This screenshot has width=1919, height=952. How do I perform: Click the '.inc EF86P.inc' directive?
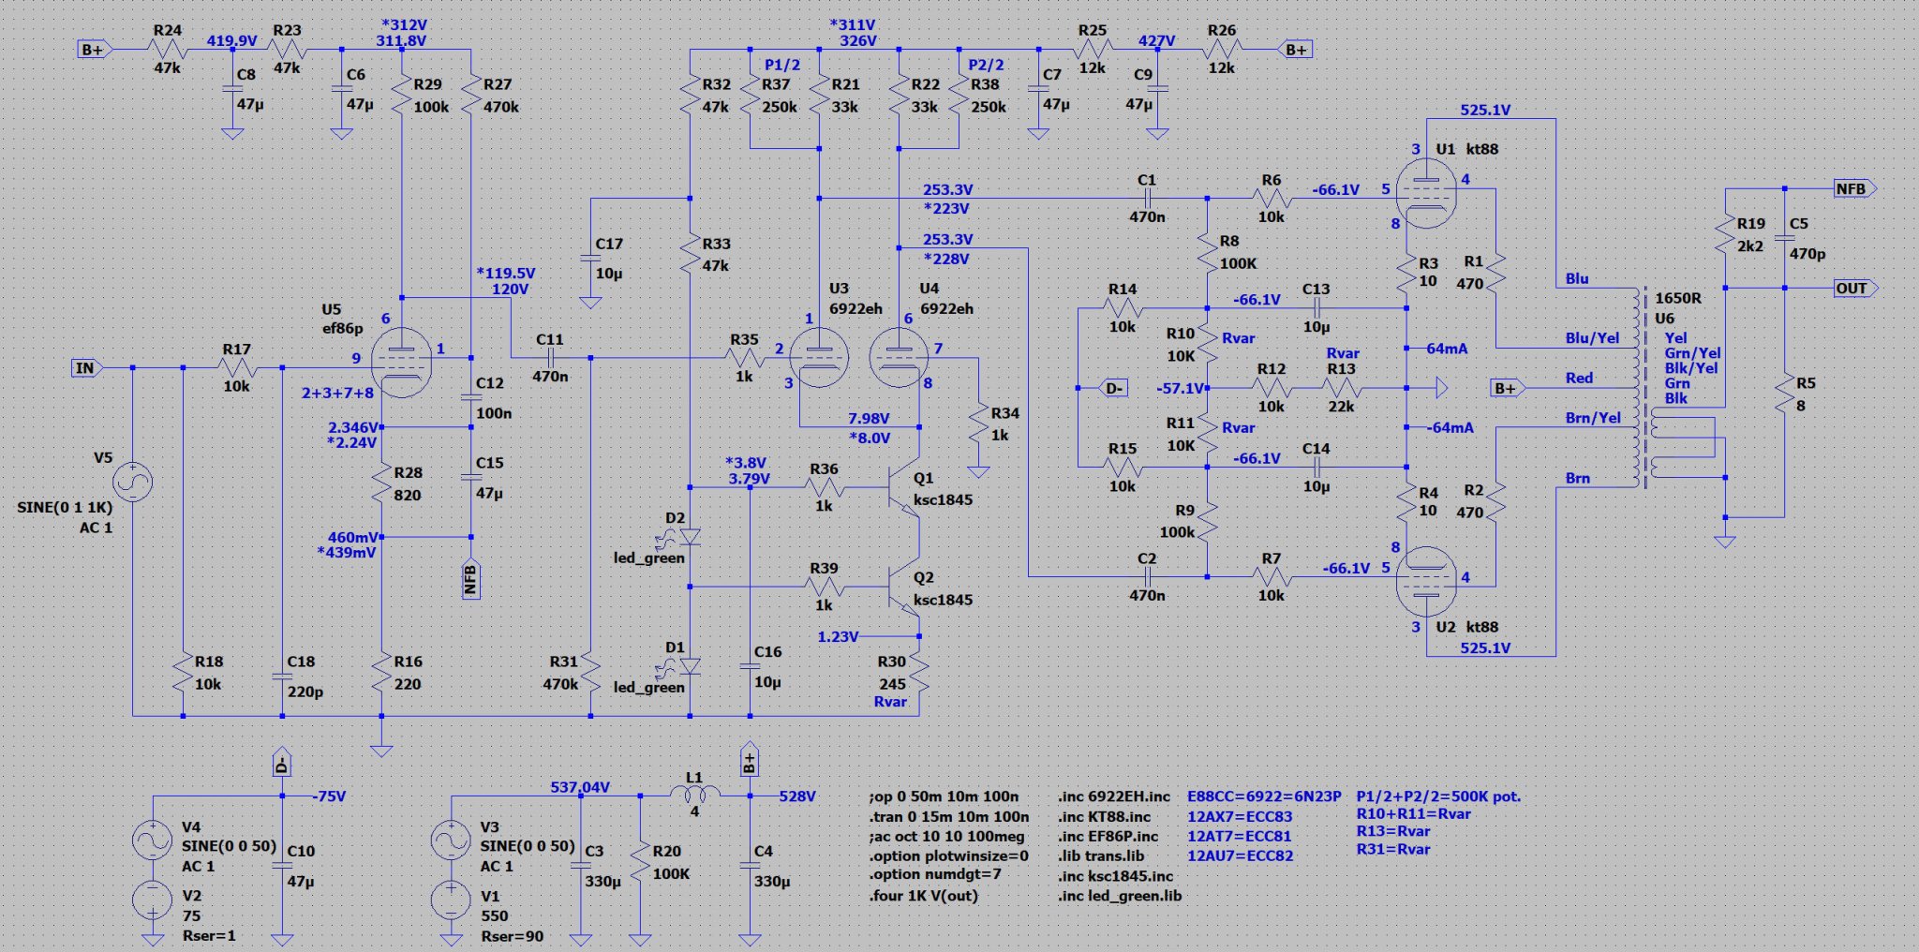pyautogui.click(x=1108, y=837)
